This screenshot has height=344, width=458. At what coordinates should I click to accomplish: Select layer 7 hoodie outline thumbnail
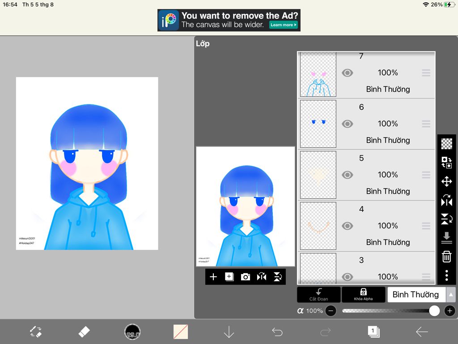tap(318, 74)
